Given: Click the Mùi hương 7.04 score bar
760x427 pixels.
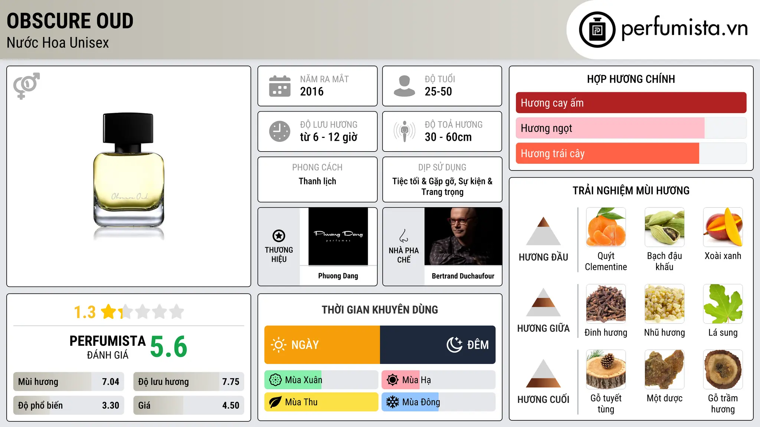Looking at the screenshot, I should tap(69, 382).
